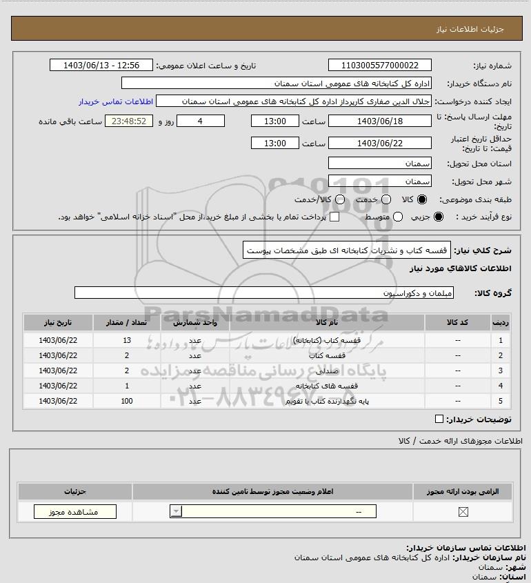
Task: Click the استان محل تحویل field
Action: click(x=380, y=164)
